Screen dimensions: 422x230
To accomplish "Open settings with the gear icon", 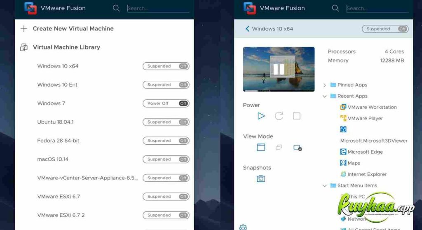I will [x=243, y=228].
